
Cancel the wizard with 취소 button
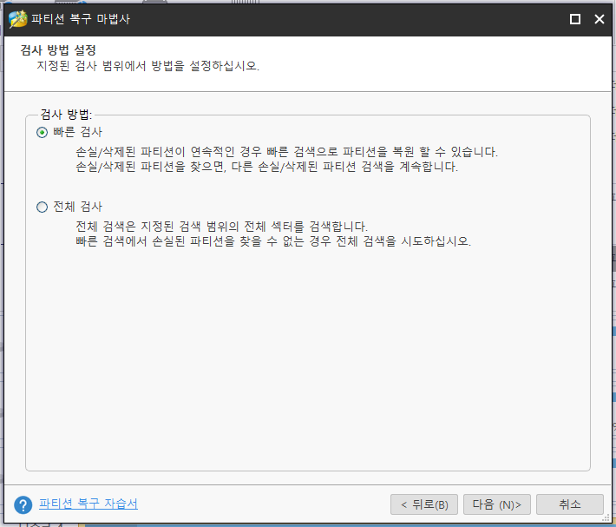[570, 504]
